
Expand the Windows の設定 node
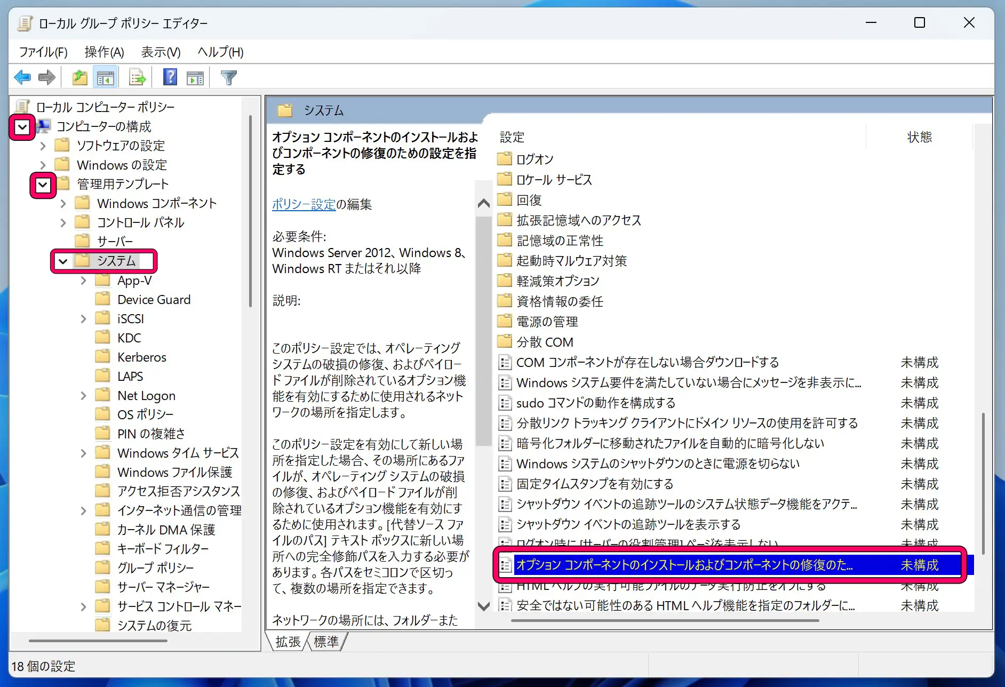click(x=43, y=165)
